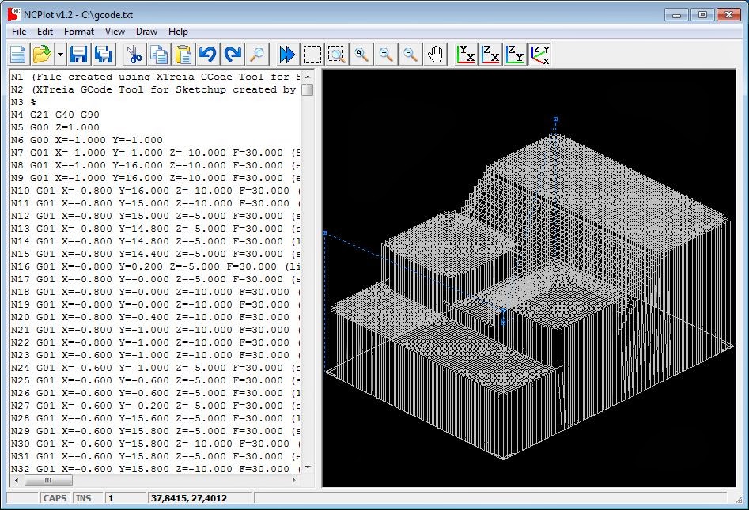
Task: Zoom in on the plot view
Action: [386, 54]
